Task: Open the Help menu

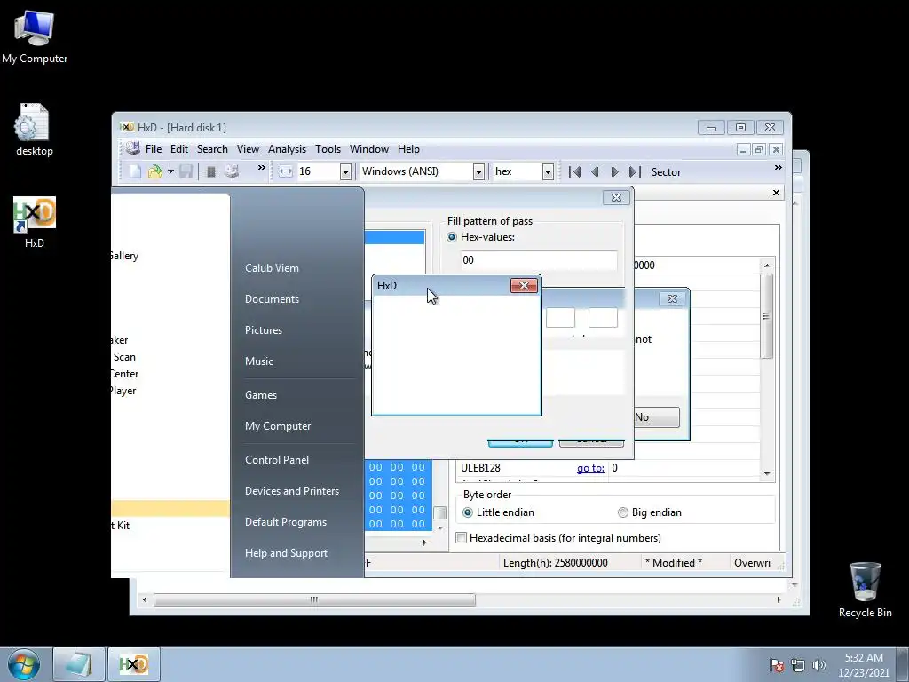Action: 408,149
